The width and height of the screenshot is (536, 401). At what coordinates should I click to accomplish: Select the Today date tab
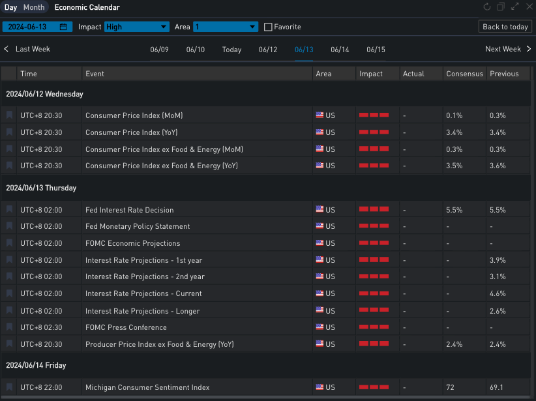point(231,50)
